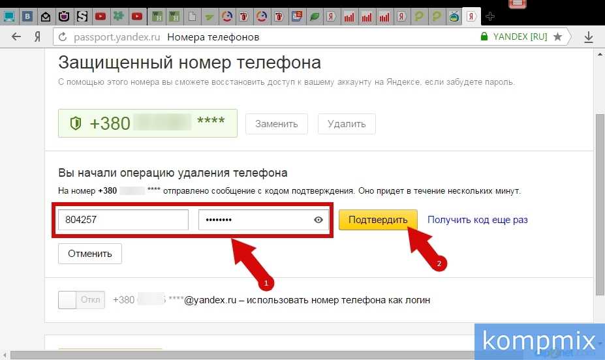605x360 pixels.
Task: Switch to the blank page icon tab
Action: click(192, 16)
